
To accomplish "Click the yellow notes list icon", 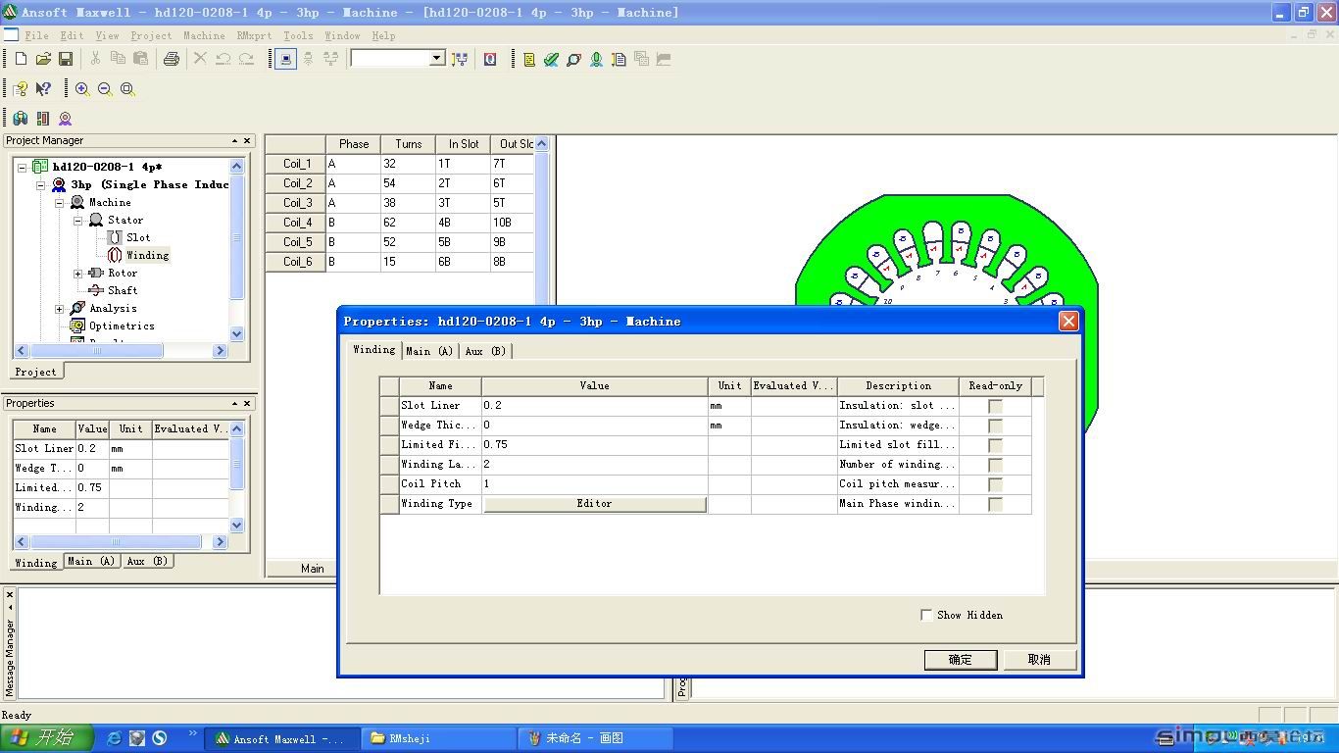I will pyautogui.click(x=529, y=59).
